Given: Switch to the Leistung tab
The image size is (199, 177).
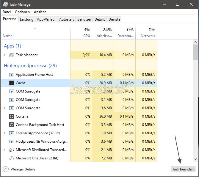Looking at the screenshot, I should point(27,19).
